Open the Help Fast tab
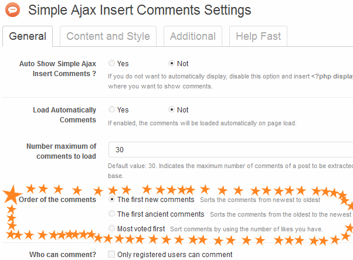Image resolution: width=353 pixels, height=260 pixels. 258,36
